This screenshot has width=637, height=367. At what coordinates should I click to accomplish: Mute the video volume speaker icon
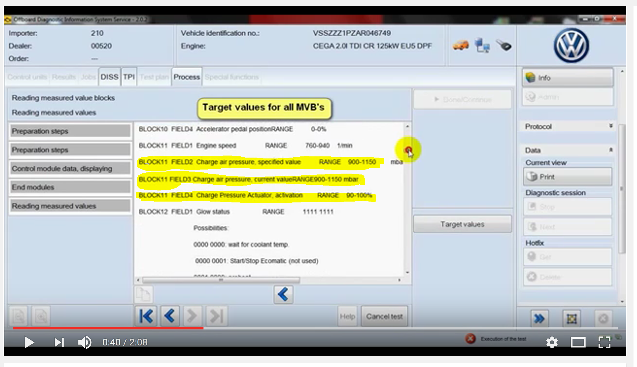[x=85, y=342]
